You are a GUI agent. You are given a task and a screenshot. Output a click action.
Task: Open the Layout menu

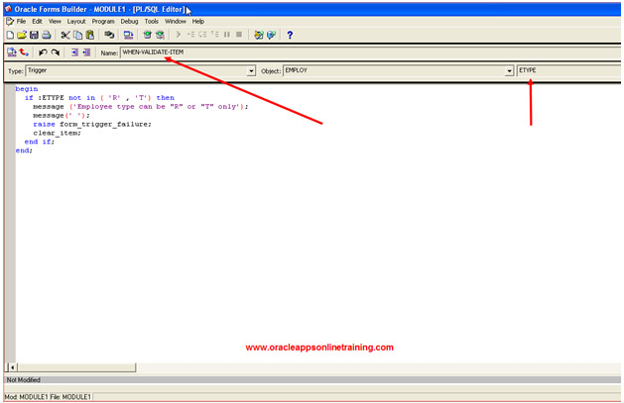76,21
